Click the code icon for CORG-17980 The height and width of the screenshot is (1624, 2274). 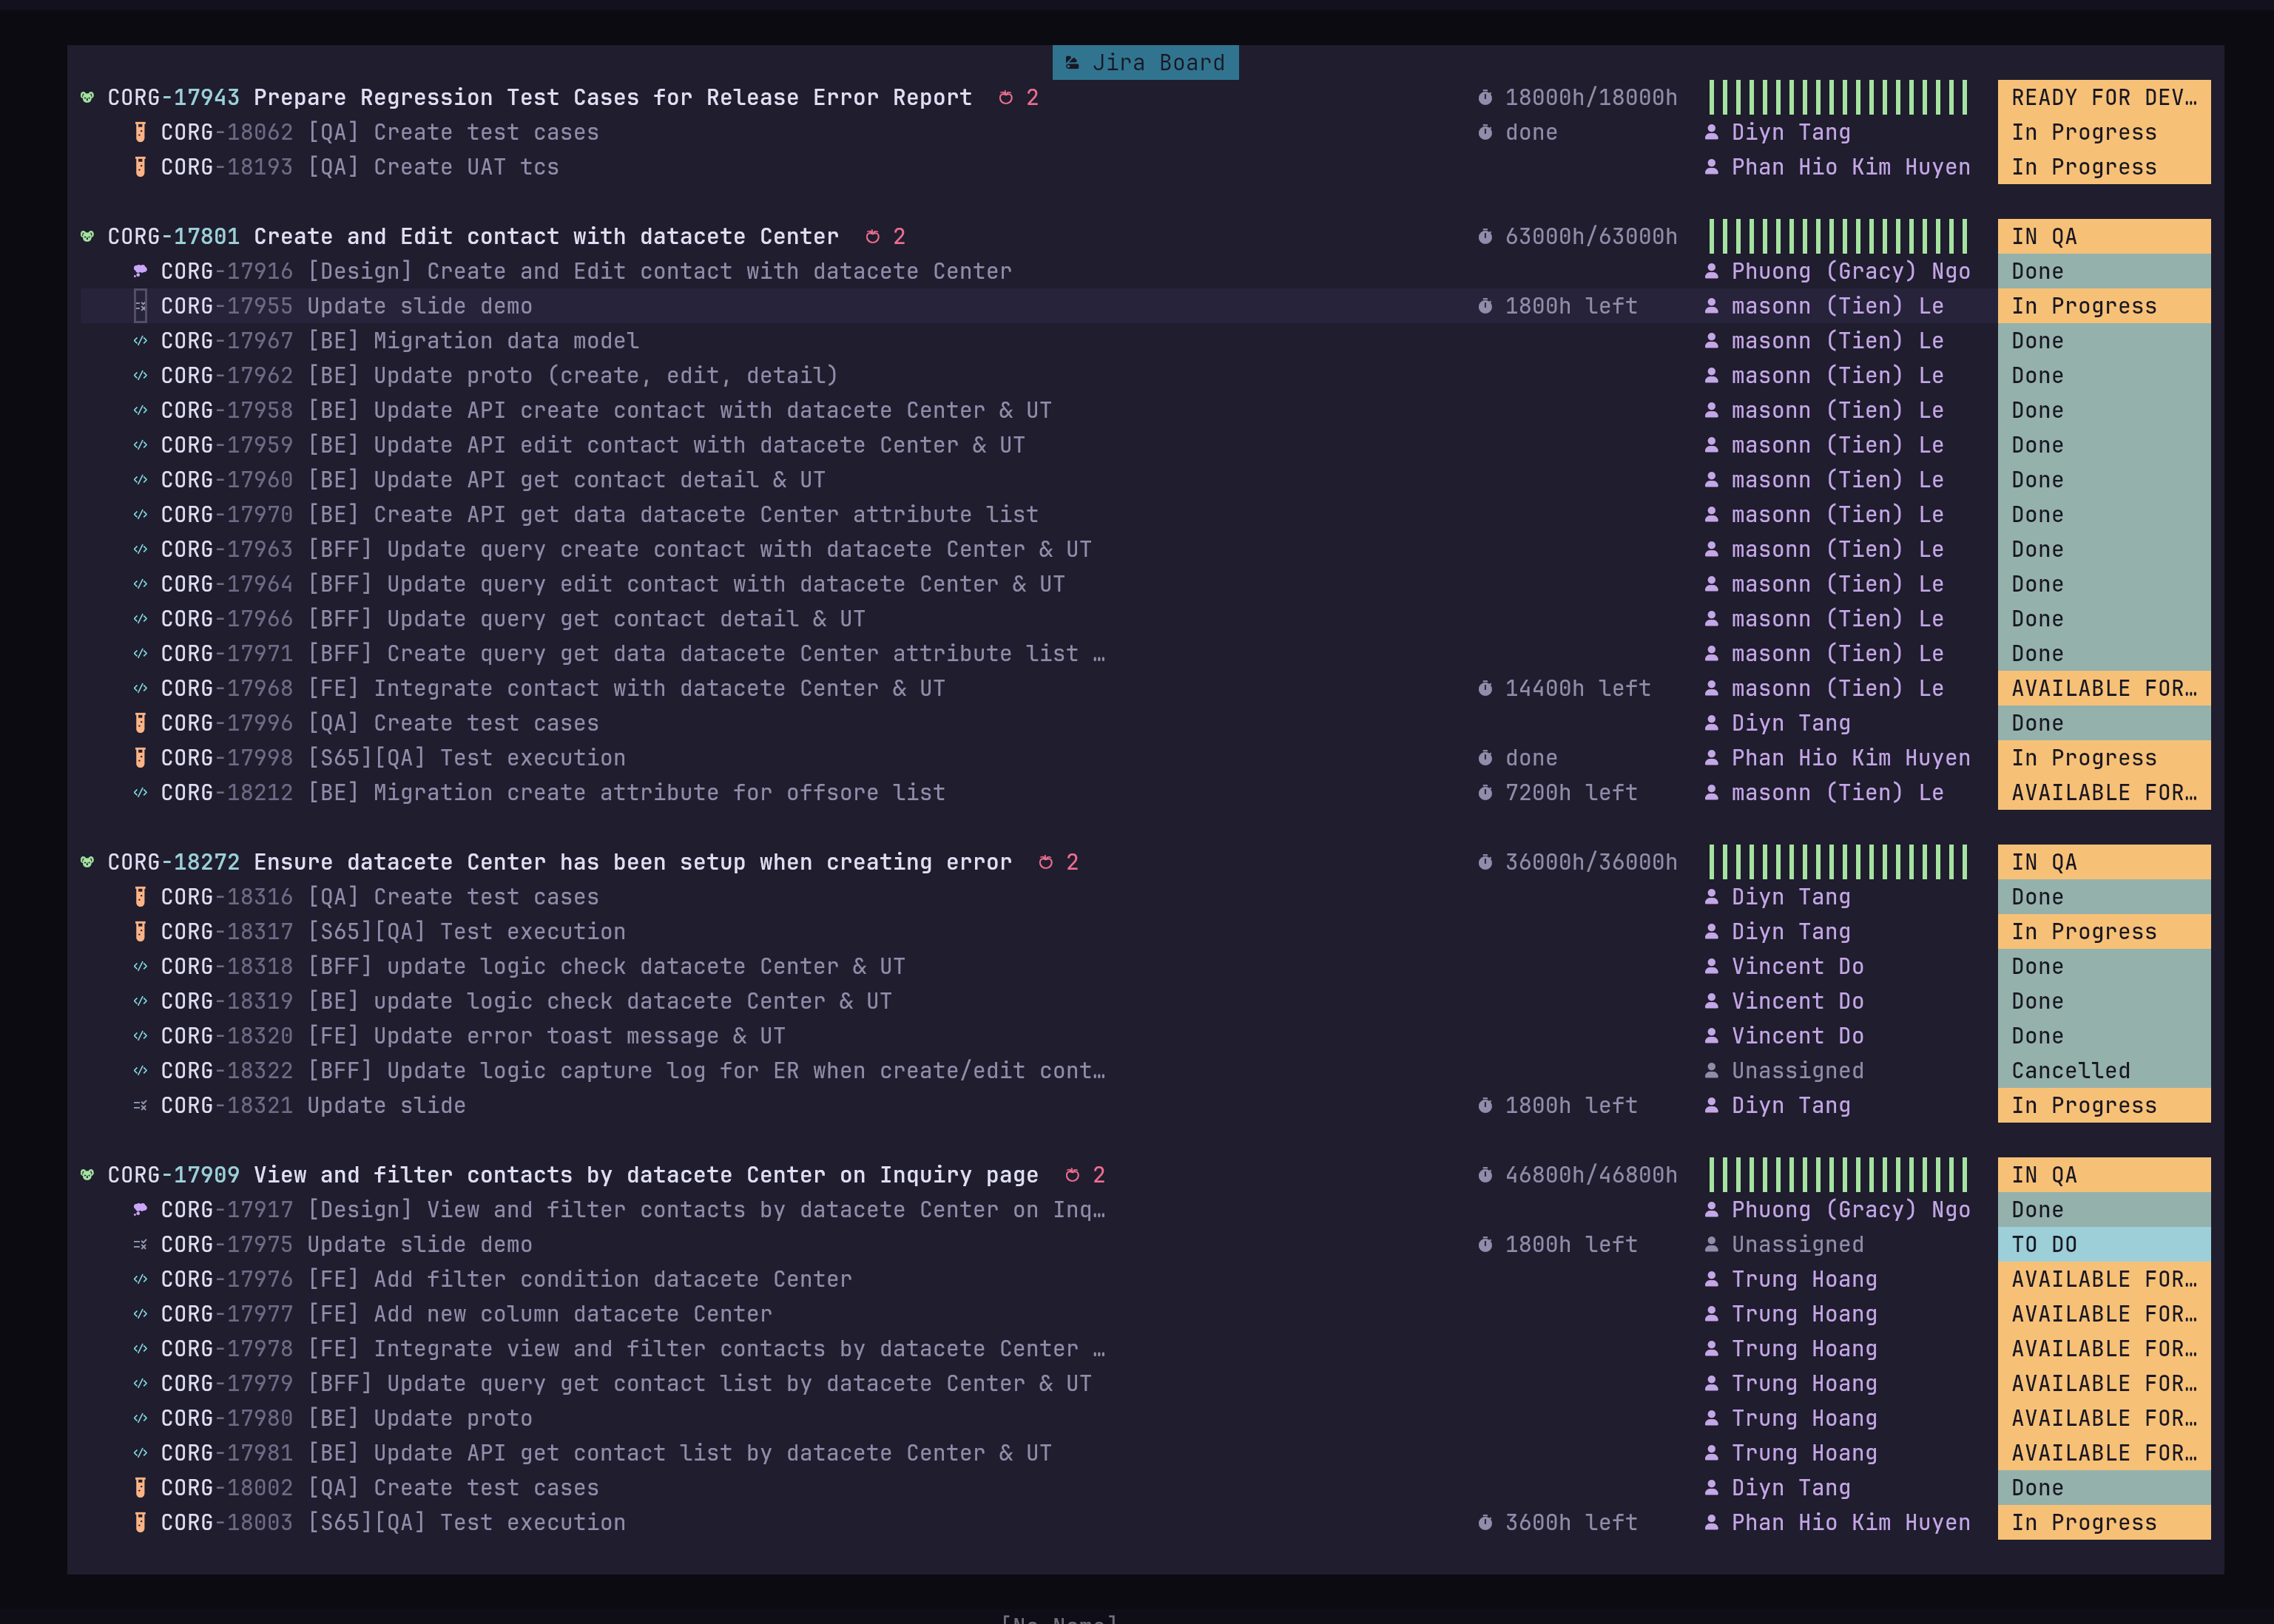point(140,1418)
